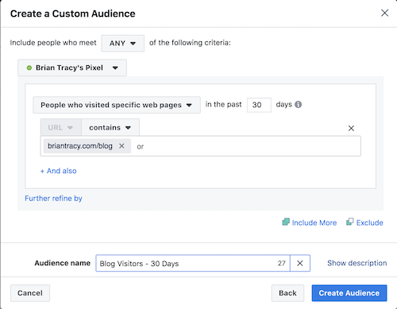The height and width of the screenshot is (309, 397).
Task: Open the People who visited specific web pages dropdown
Action: (x=117, y=105)
